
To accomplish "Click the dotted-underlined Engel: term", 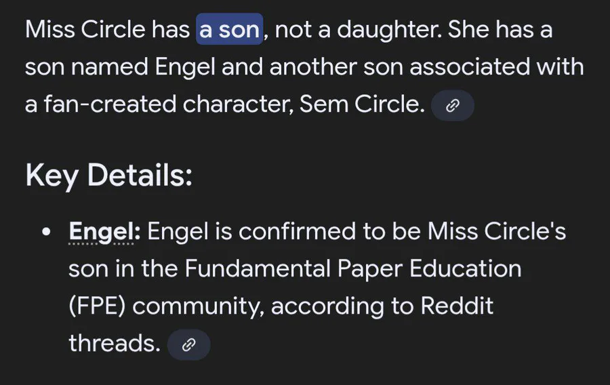I will [x=104, y=231].
